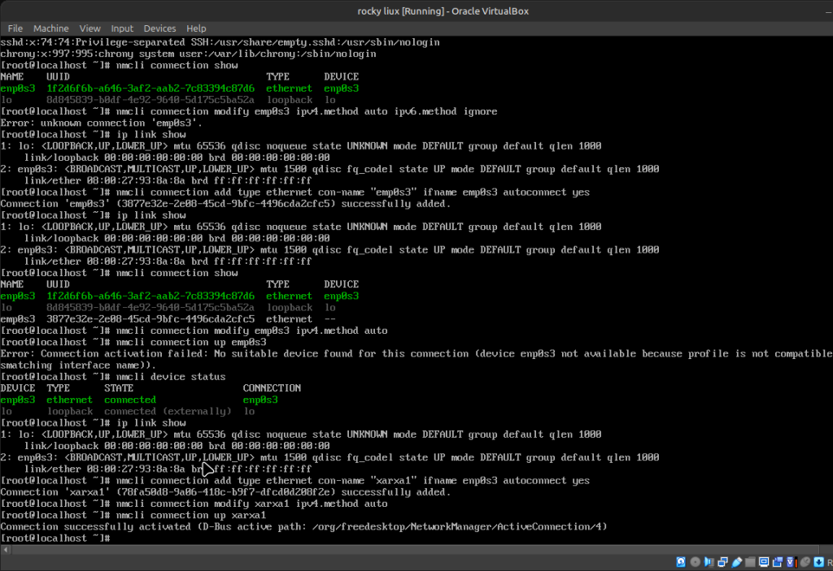This screenshot has height=571, width=833.
Task: Click the mouse integration status icon
Action: (x=805, y=562)
